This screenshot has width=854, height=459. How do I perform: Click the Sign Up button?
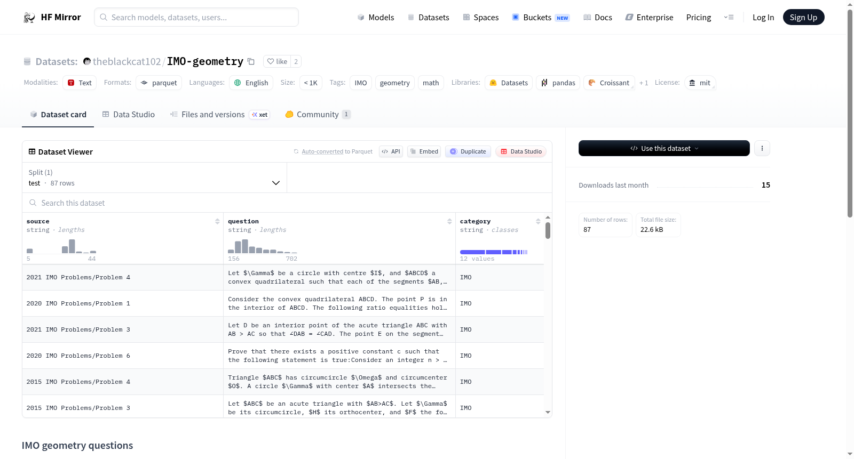coord(803,18)
